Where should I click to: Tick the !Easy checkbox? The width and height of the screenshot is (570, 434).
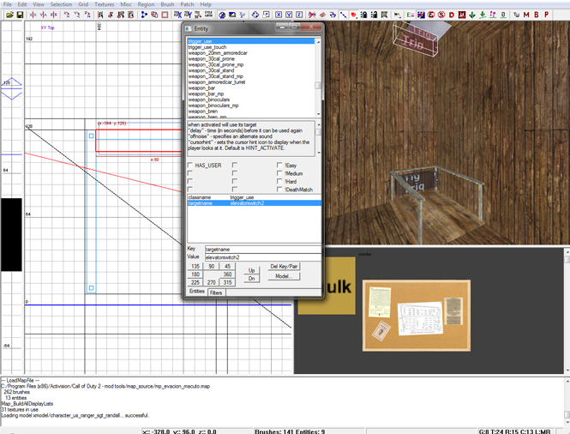[x=279, y=166]
